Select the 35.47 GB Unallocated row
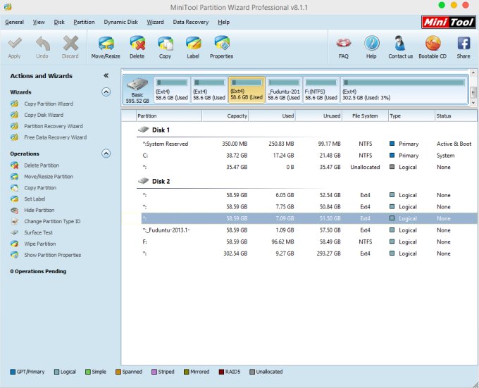The width and height of the screenshot is (479, 388). pyautogui.click(x=309, y=167)
